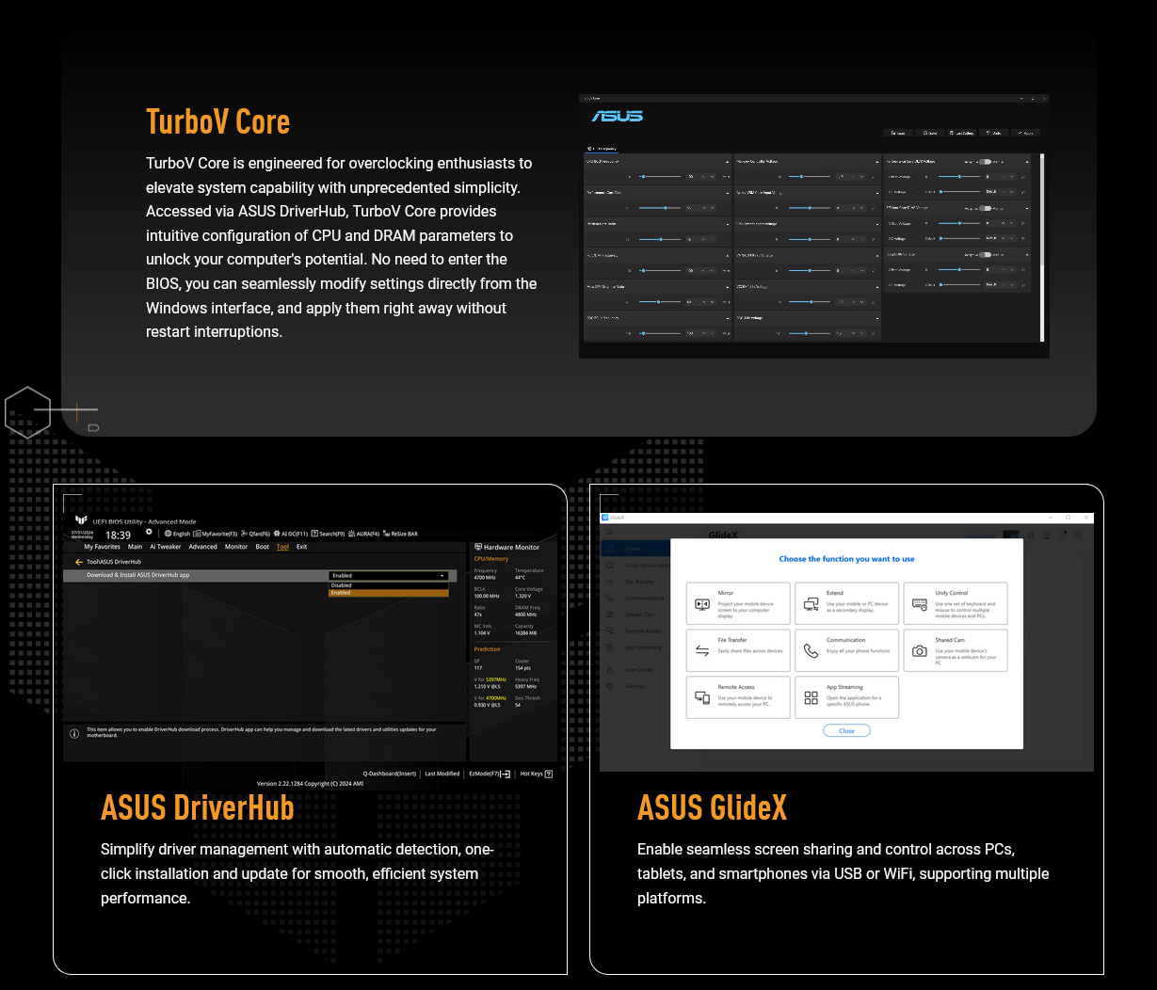Toggle the bottom Adaptive/Manual switch in TurboV Core
The height and width of the screenshot is (990, 1157).
(986, 254)
